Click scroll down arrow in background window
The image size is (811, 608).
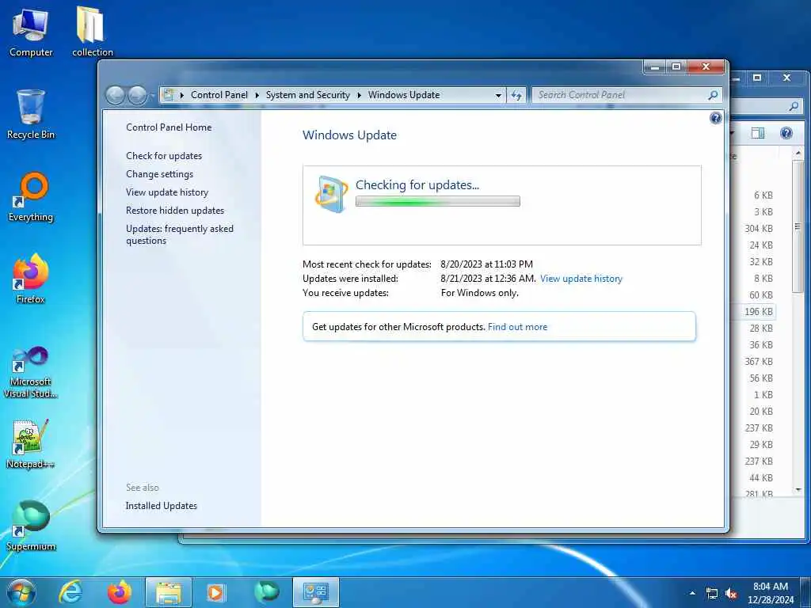pyautogui.click(x=798, y=489)
